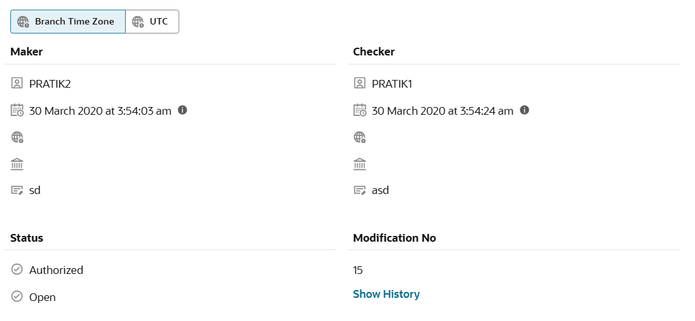Click the Maker user profile icon
This screenshot has height=321, width=695.
[x=17, y=84]
